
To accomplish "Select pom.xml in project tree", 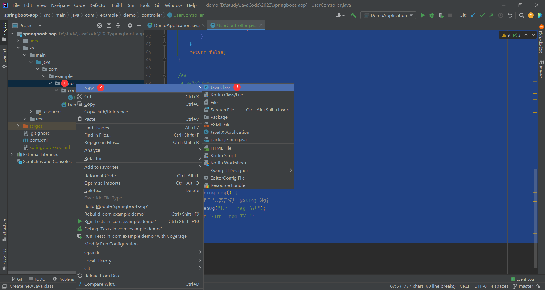I will [x=38, y=140].
